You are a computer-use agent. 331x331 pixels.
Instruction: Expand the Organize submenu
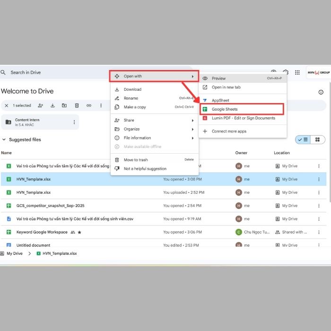coord(154,129)
